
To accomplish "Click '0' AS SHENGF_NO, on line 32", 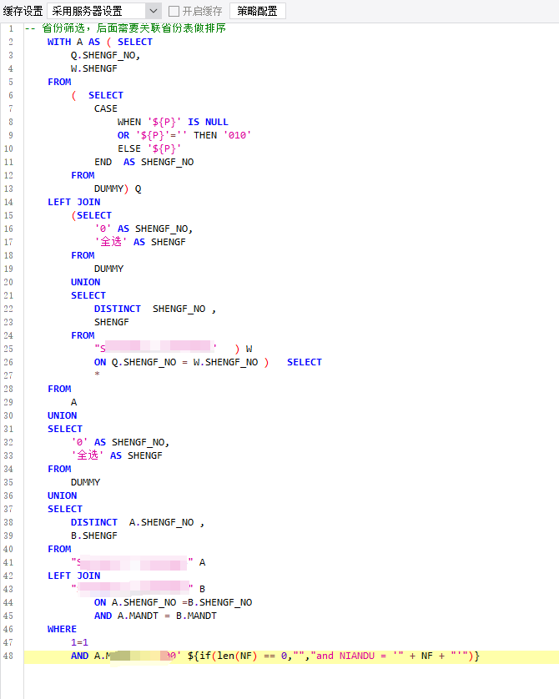I will [120, 442].
